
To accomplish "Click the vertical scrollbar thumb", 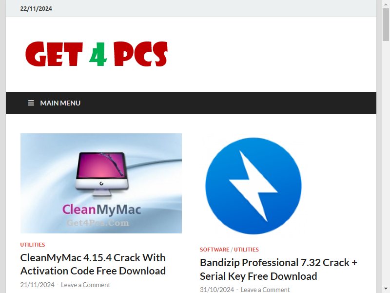I will [x=386, y=24].
